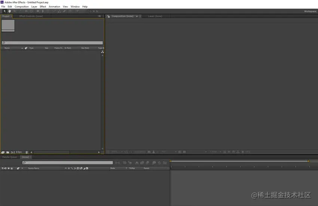Open the Help menu

coord(85,6)
